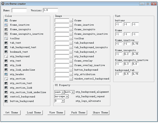Open file browser for toolbar image
Image resolution: width=158 pixels, height=123 pixels.
coord(71,38)
